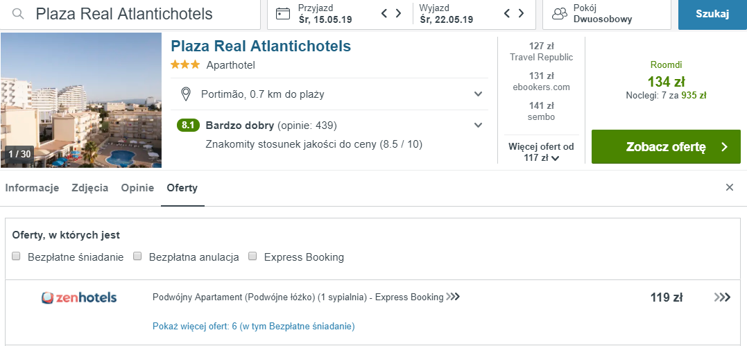Go to previous arrival date arrow
The image size is (747, 346).
click(385, 13)
